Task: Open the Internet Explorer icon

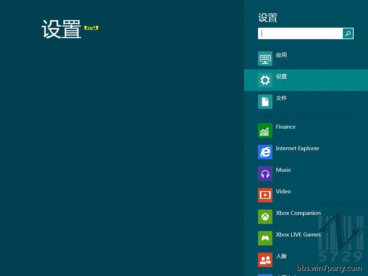Action: coord(265,152)
